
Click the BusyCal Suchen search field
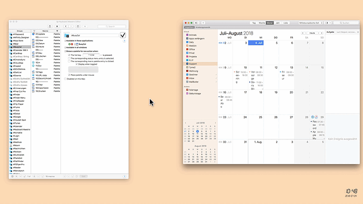(x=346, y=23)
